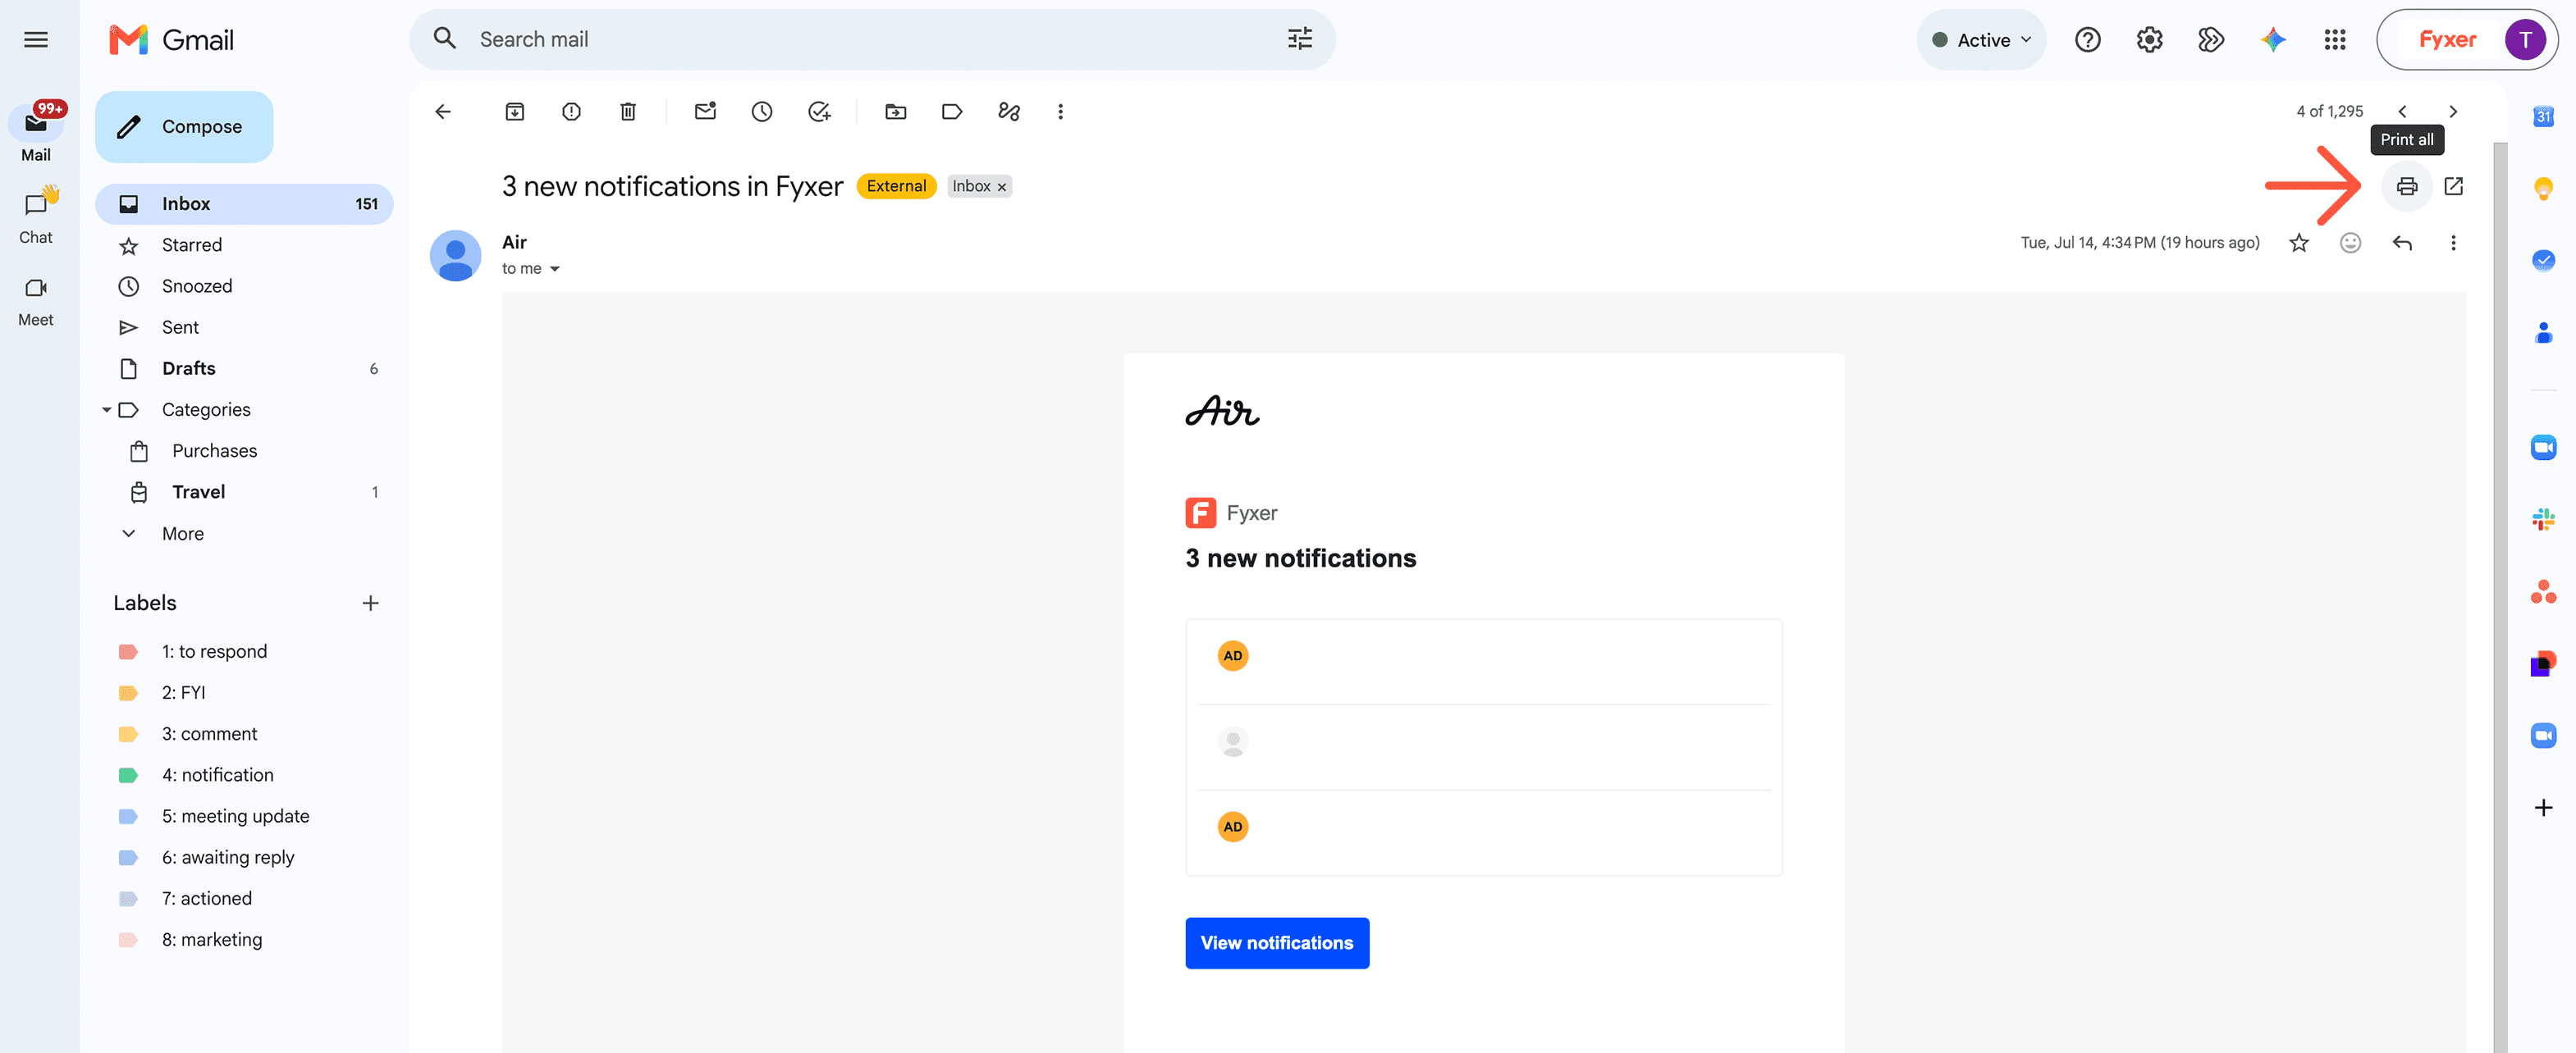The image size is (2576, 1053).
Task: Open the Starred folder
Action: [244, 244]
